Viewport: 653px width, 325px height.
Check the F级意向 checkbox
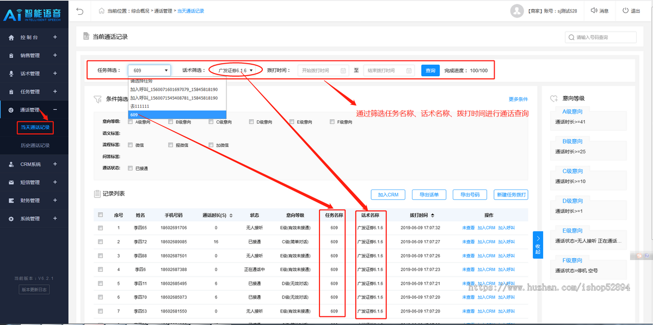pyautogui.click(x=332, y=122)
